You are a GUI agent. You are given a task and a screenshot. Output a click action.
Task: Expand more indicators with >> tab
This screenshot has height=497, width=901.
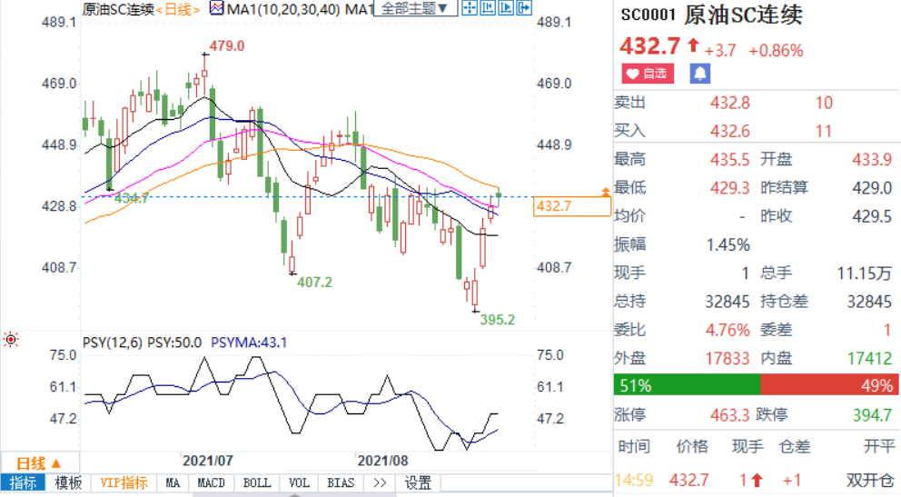click(379, 482)
